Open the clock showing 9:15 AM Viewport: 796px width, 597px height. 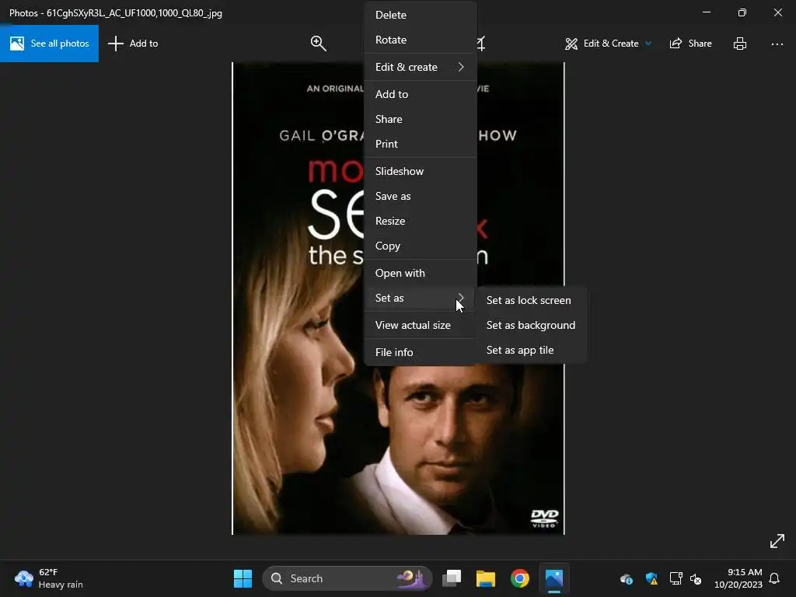pos(738,578)
